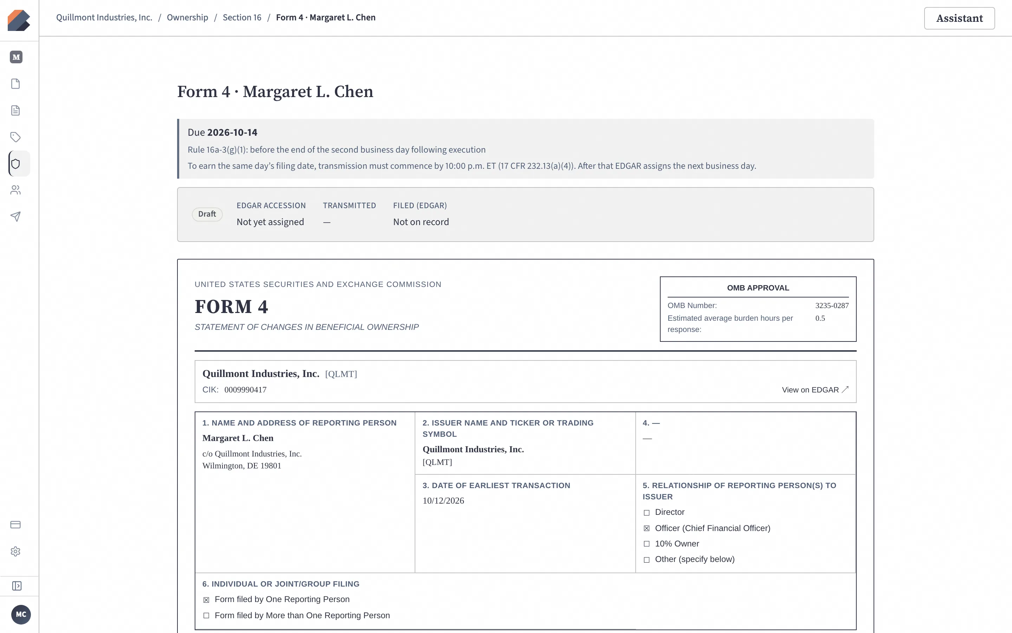1012x633 pixels.
Task: Open the settings gear icon
Action: point(15,551)
